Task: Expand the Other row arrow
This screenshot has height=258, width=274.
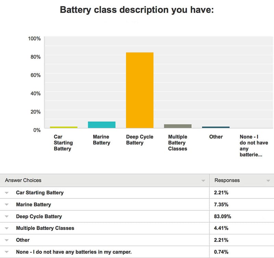Action: click(7, 240)
